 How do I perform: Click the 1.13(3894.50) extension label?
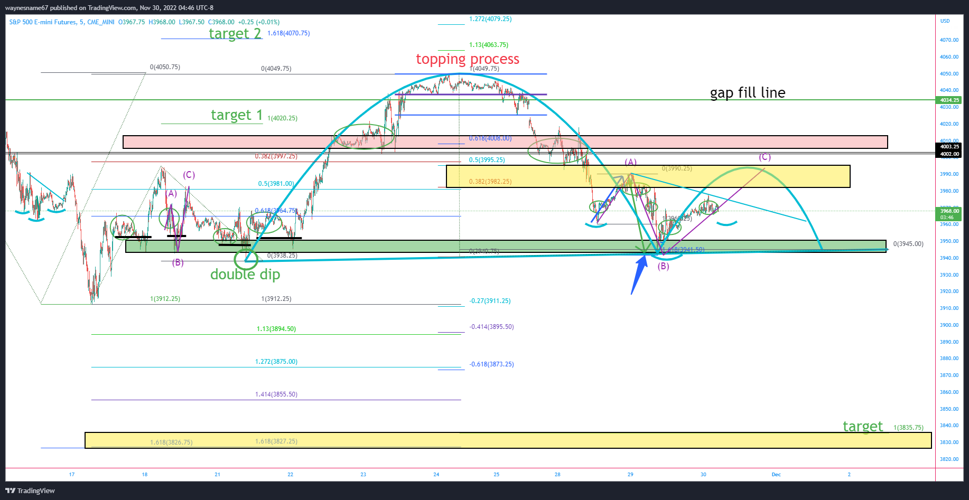pyautogui.click(x=276, y=329)
